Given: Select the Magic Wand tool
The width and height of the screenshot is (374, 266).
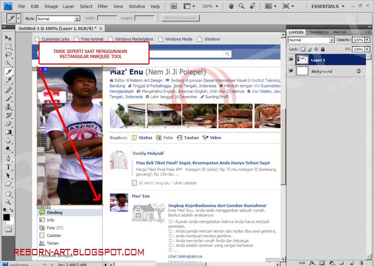Looking at the screenshot, I should [x=8, y=63].
